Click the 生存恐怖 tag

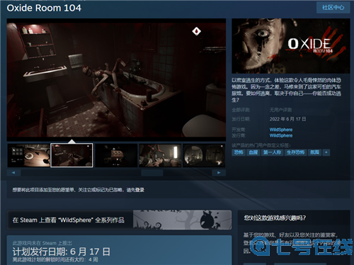295,152
